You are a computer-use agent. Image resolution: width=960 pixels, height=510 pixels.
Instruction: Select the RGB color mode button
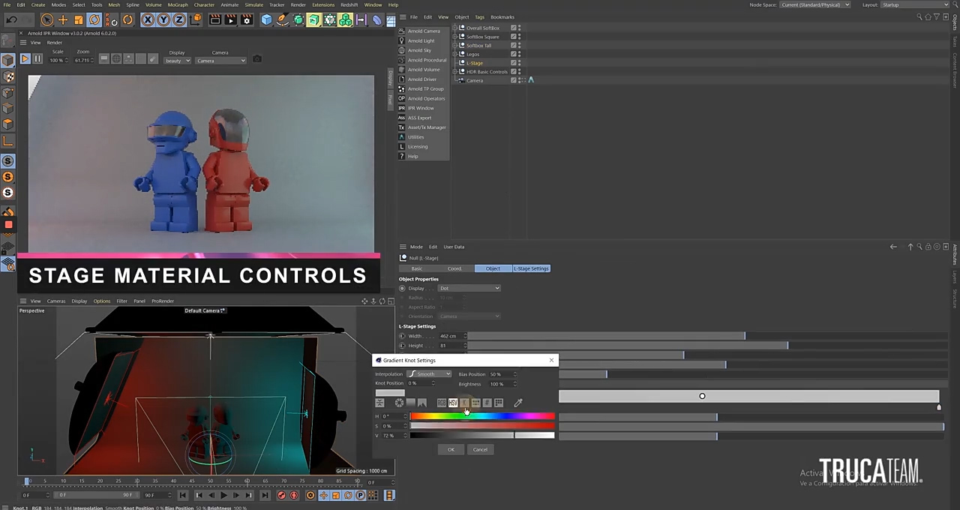(x=442, y=403)
